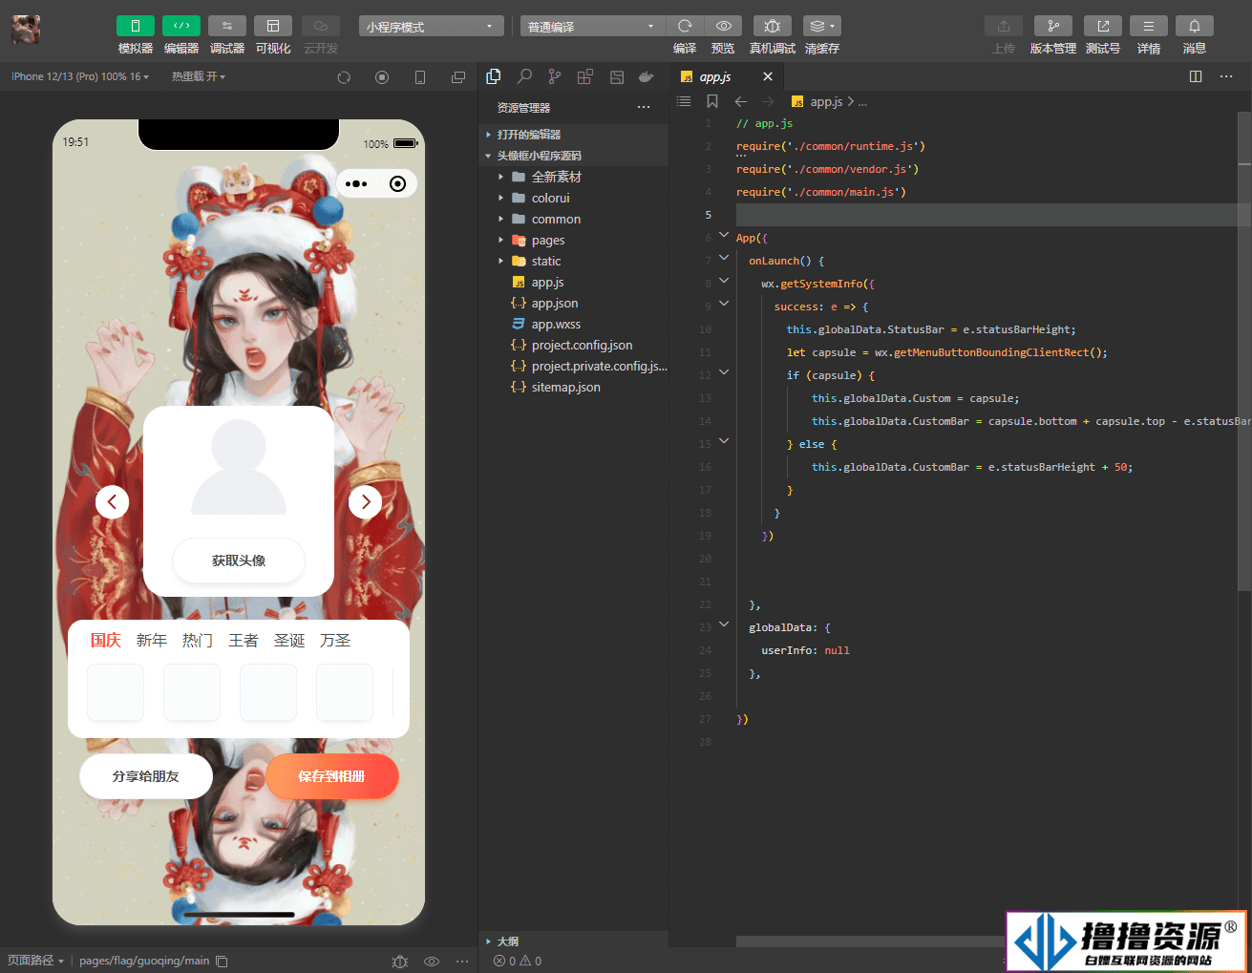
Task: Open the 测试号 test account panel
Action: 1103,26
